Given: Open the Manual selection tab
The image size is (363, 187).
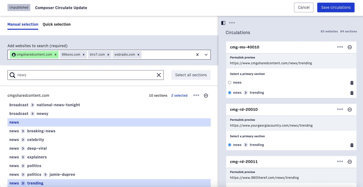Looking at the screenshot, I should (23, 24).
